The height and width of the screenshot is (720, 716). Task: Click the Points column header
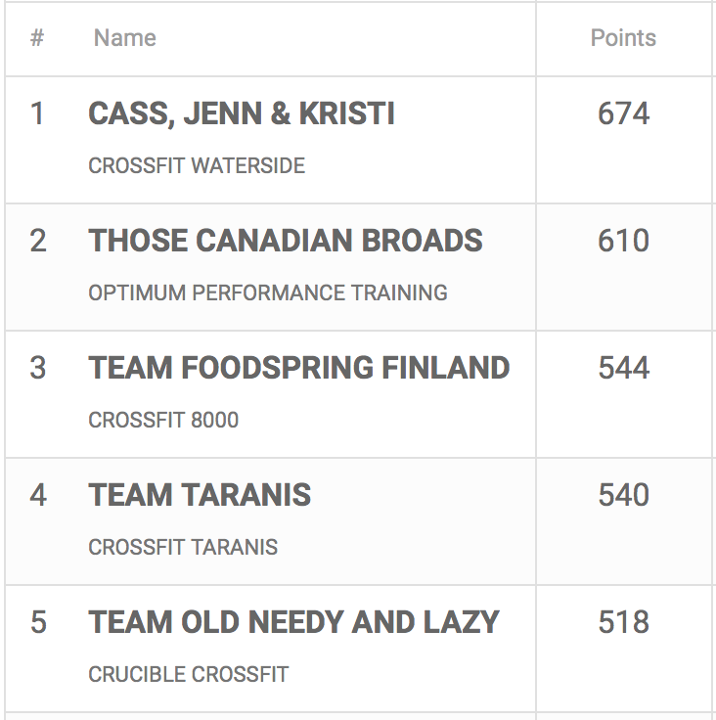click(623, 38)
